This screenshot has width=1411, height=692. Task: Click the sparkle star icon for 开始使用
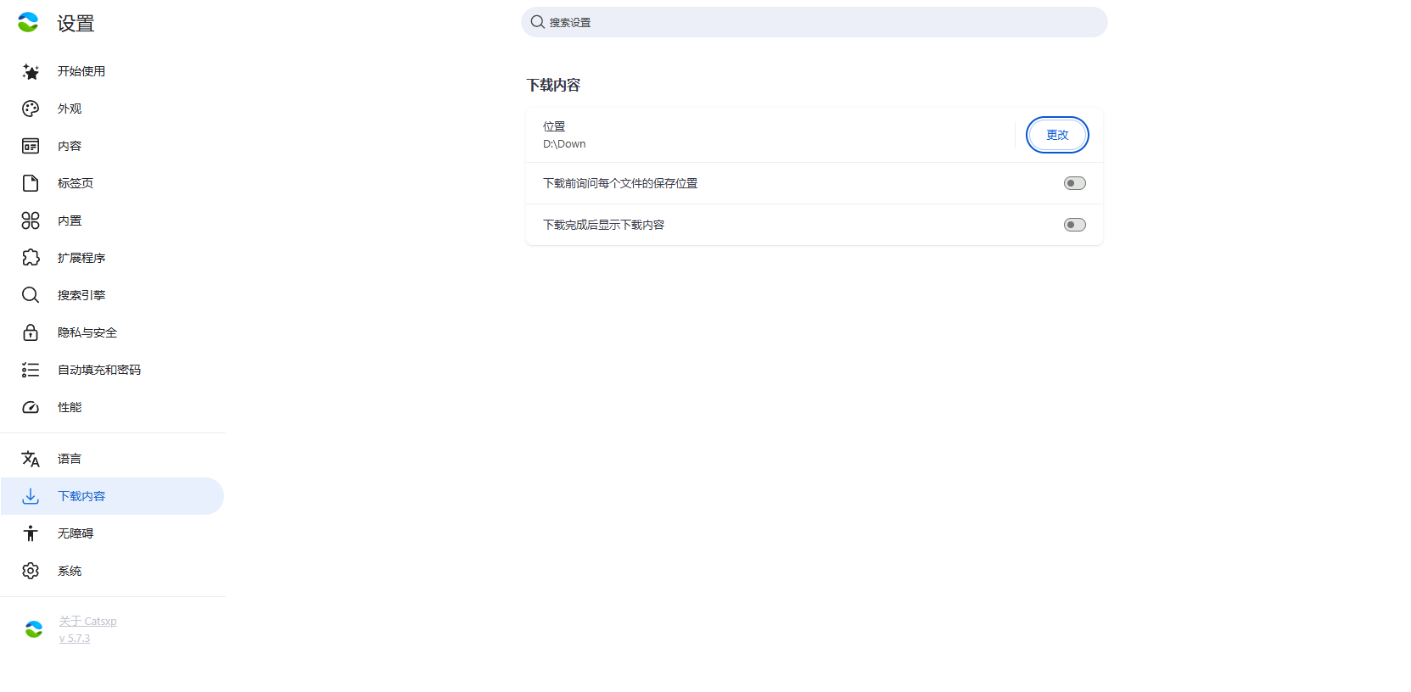31,71
